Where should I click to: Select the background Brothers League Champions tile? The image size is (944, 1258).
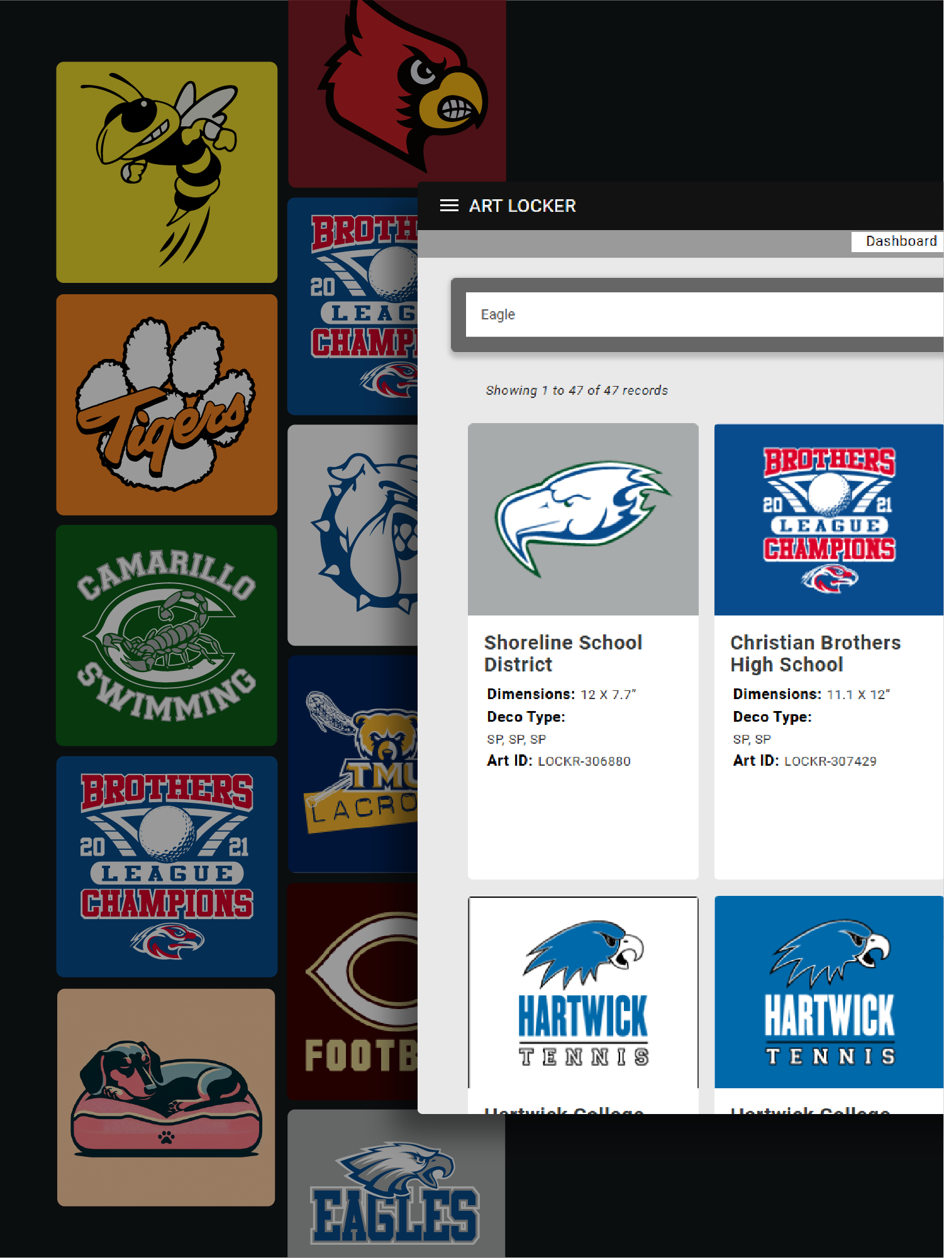(x=167, y=867)
